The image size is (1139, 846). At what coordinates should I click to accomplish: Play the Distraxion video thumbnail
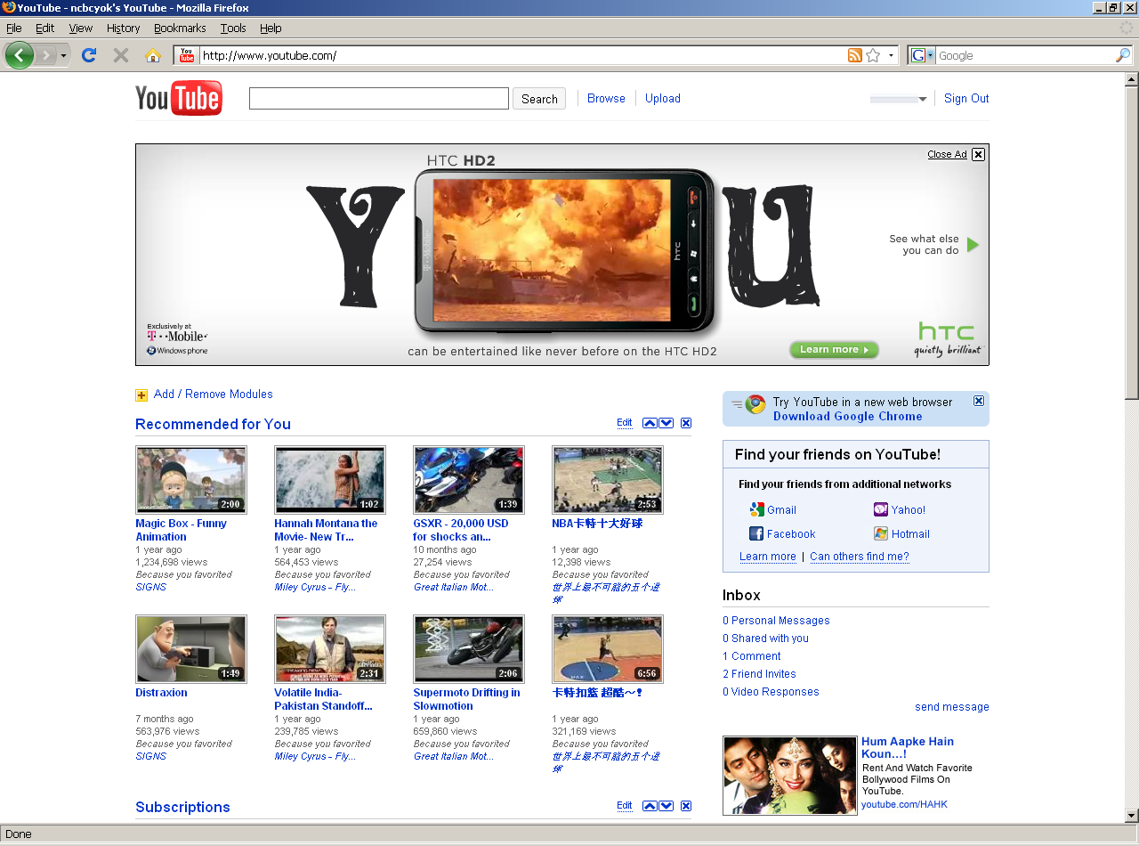click(x=191, y=649)
